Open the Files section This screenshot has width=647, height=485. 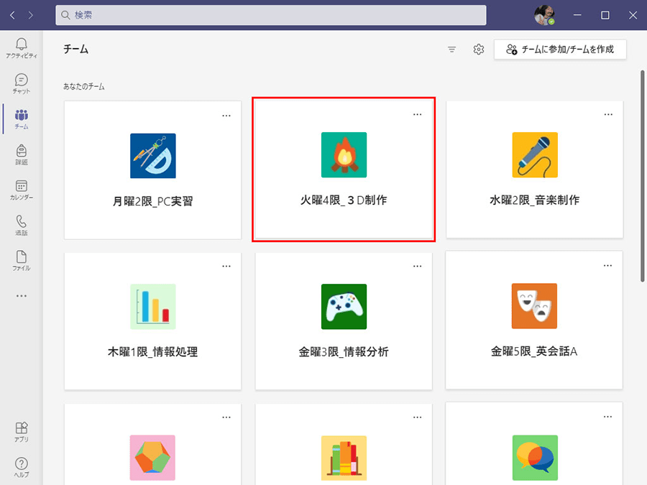(21, 260)
